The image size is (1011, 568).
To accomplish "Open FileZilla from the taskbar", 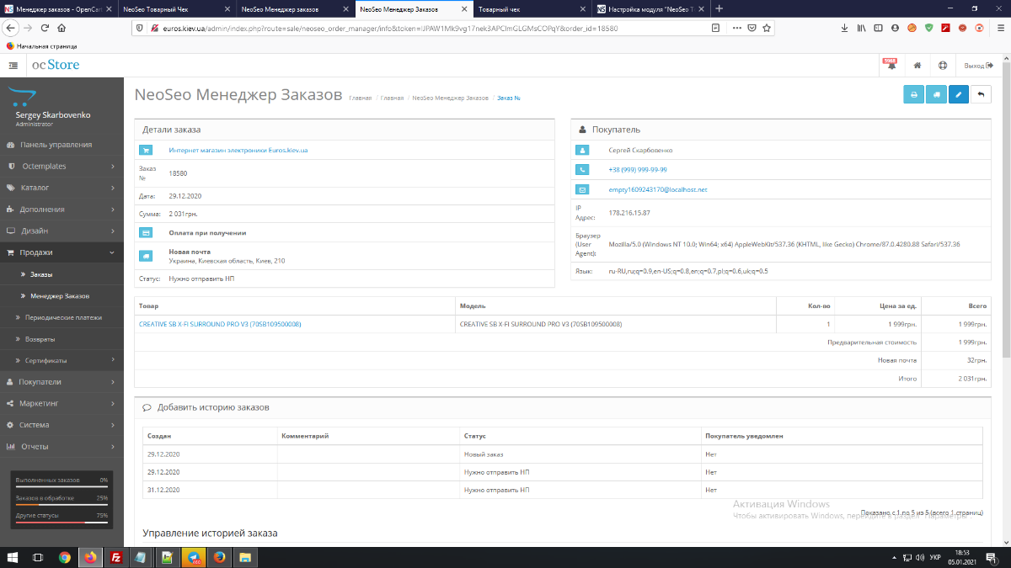I will (118, 557).
